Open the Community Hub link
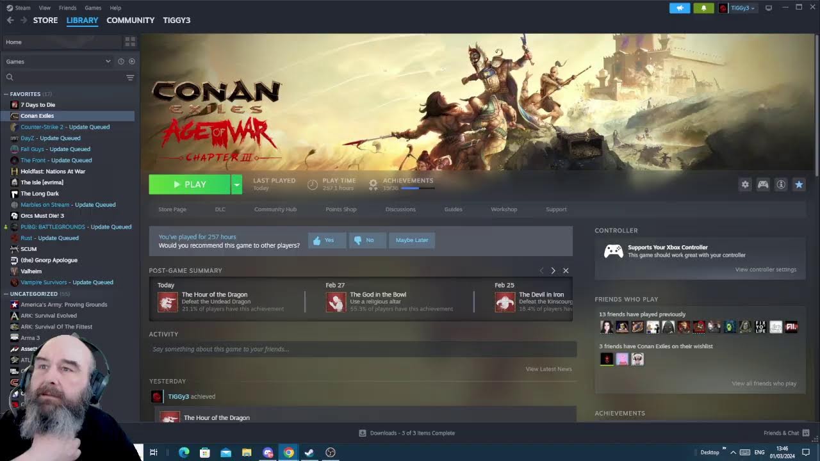The image size is (820, 461). click(275, 209)
